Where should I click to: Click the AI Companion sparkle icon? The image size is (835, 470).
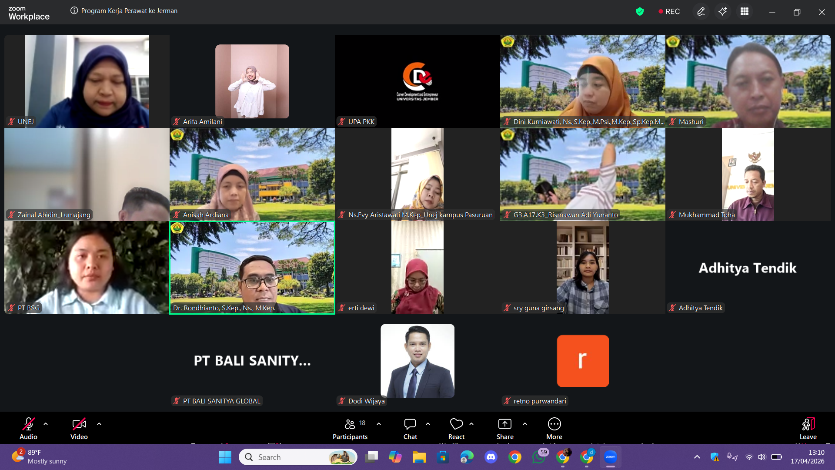point(722,12)
